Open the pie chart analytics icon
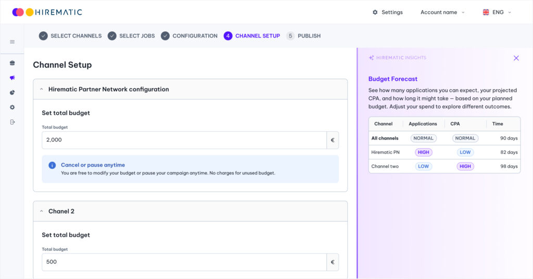The image size is (533, 279). pos(12,93)
